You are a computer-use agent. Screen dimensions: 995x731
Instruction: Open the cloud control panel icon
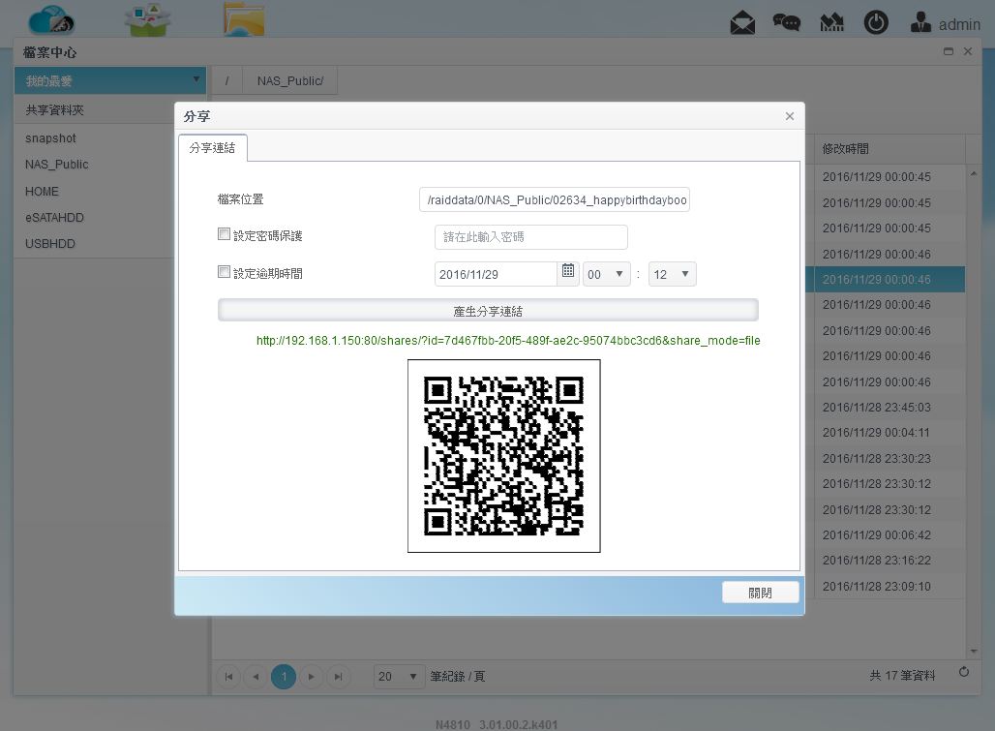[51, 19]
